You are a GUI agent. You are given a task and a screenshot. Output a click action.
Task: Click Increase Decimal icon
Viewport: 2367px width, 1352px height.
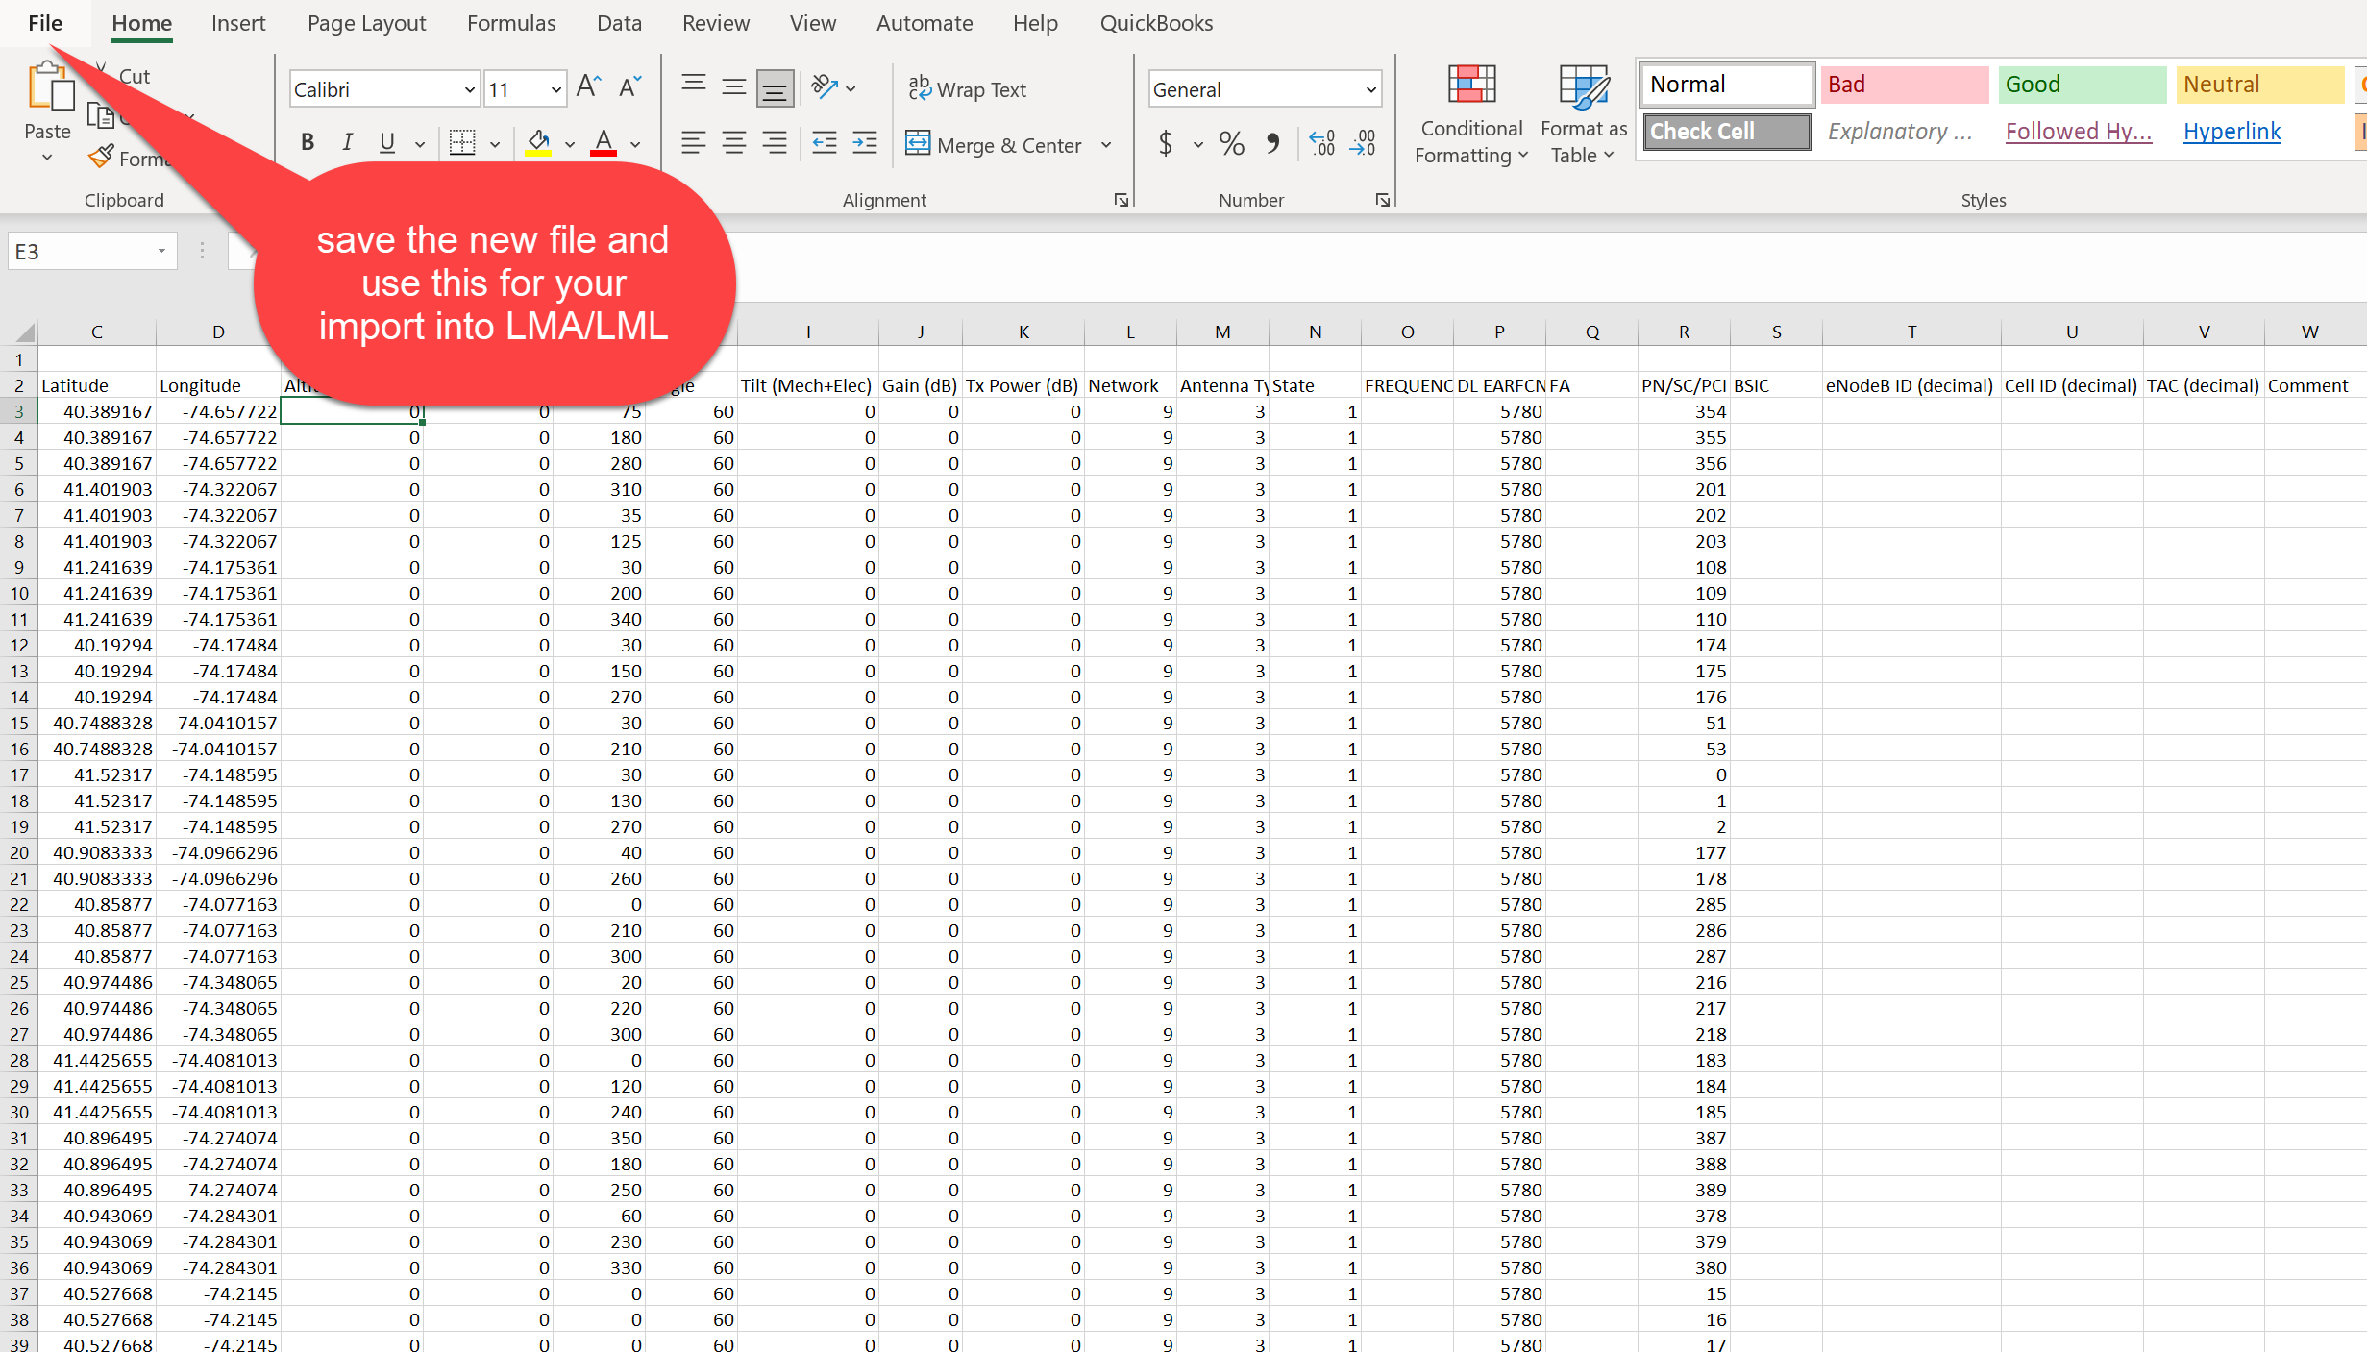click(1322, 144)
